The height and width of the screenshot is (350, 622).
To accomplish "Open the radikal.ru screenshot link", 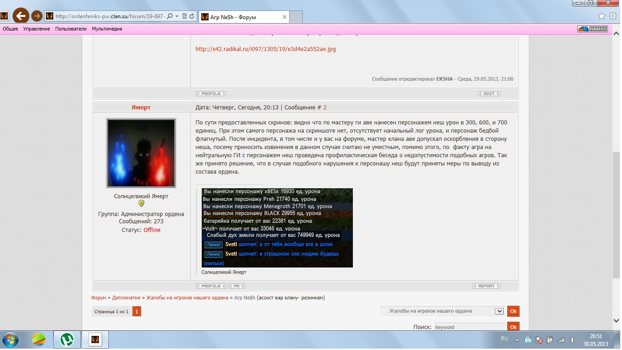I will 265,49.
